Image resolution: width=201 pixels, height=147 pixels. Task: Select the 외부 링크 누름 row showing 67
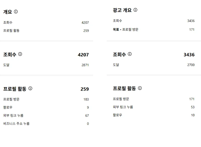click(x=46, y=116)
